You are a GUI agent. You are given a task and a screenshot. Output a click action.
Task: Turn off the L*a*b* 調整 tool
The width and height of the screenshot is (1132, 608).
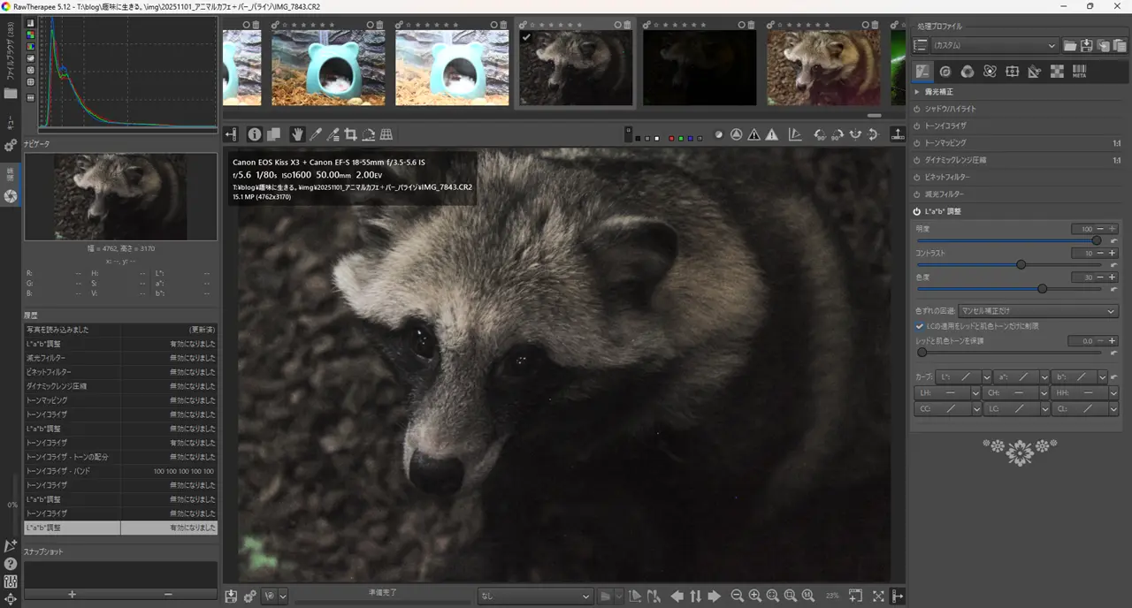click(x=917, y=211)
